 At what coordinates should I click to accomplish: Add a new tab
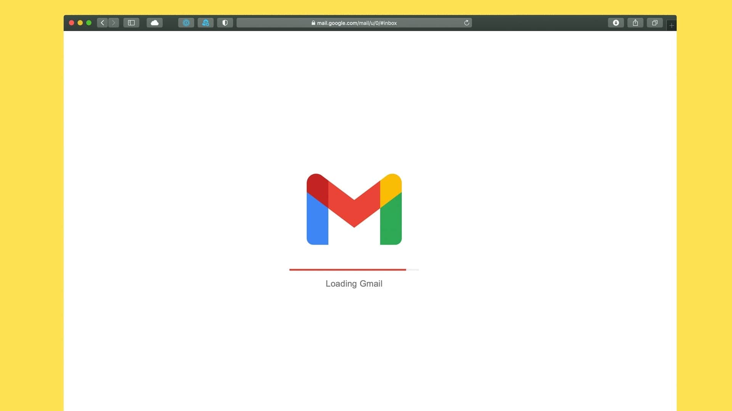click(671, 25)
